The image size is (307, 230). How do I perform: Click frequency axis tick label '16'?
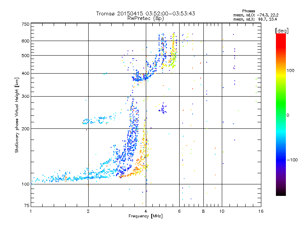(x=261, y=211)
